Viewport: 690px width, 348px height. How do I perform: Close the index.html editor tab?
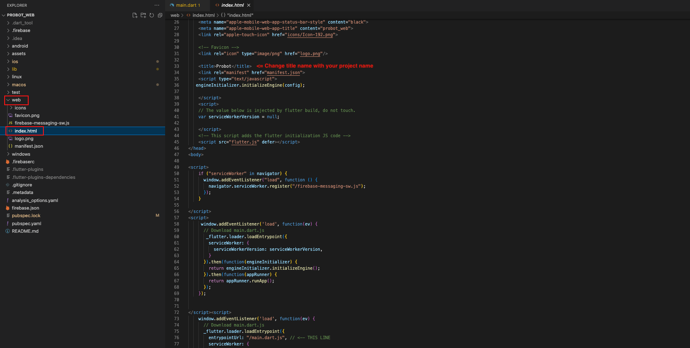(249, 5)
